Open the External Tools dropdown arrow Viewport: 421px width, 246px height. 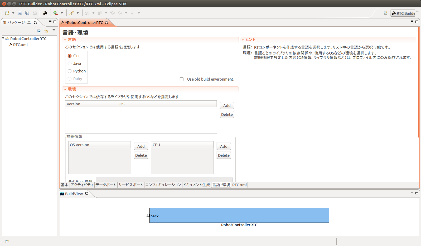pos(62,13)
